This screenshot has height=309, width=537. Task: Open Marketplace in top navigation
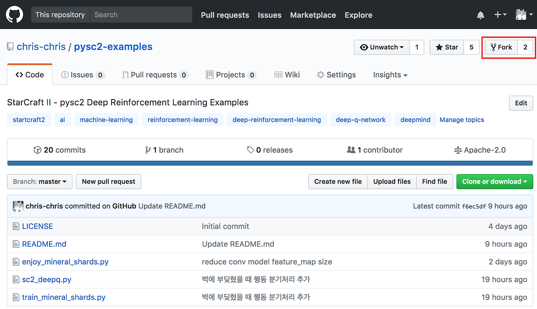pos(313,15)
